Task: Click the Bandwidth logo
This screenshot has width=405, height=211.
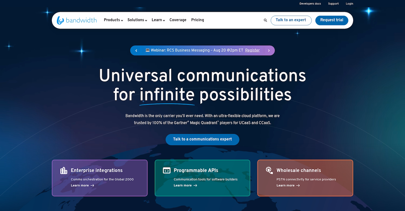Action: pyautogui.click(x=77, y=20)
